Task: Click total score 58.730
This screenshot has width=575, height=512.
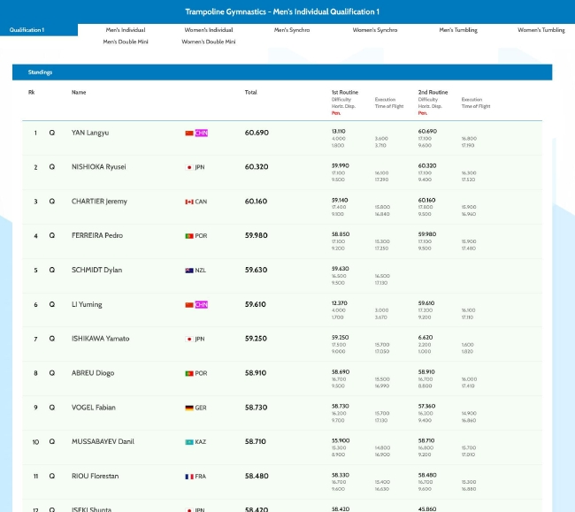Action: coord(256,407)
